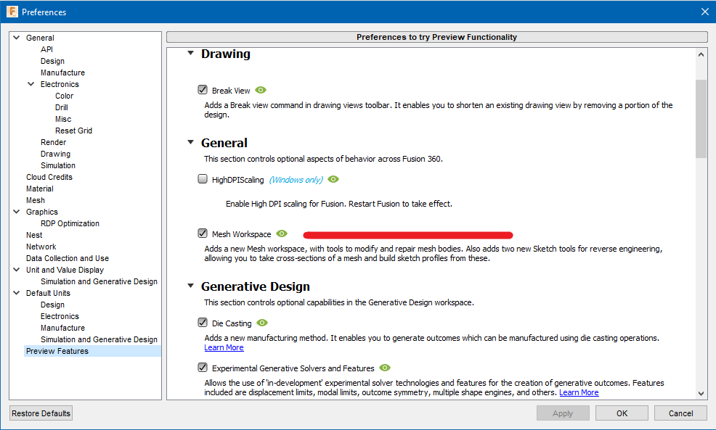Collapse the Unit and Value Display chevron
716x430 pixels.
[x=17, y=270]
